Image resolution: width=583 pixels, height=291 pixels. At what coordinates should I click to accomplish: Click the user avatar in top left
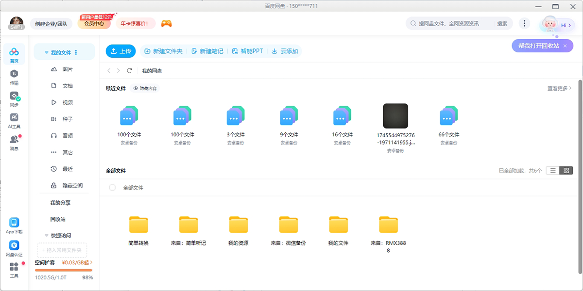[x=17, y=23]
